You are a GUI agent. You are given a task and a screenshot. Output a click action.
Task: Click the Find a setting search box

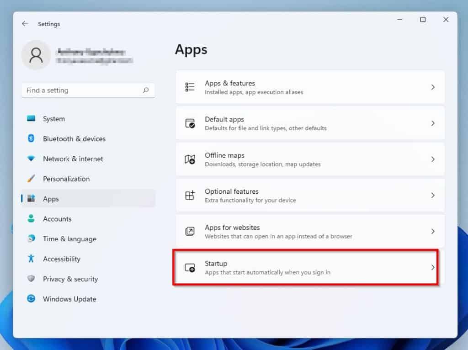(x=88, y=90)
